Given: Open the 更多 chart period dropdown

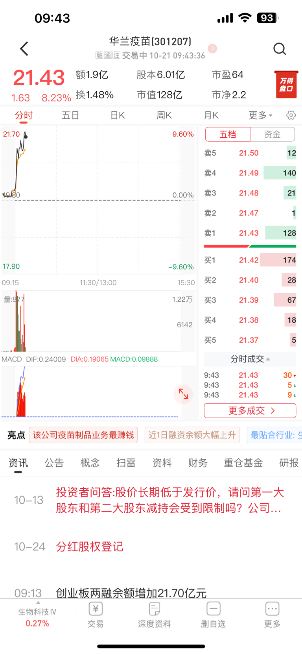Looking at the screenshot, I should [261, 115].
